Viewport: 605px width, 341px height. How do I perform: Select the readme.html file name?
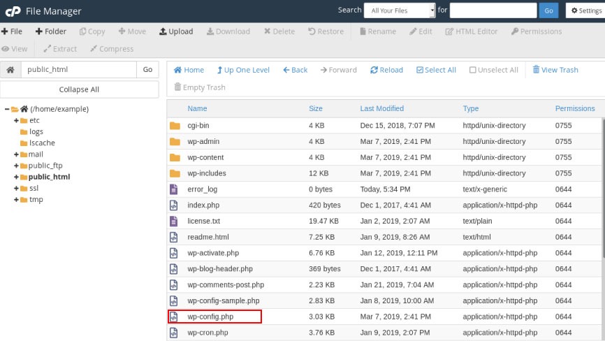pyautogui.click(x=208, y=237)
